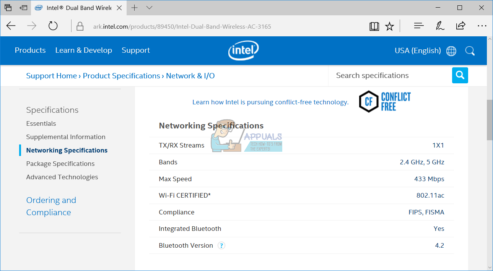493x271 pixels.
Task: Click Learn how Intel is pursuing conflict-free link
Action: click(x=270, y=102)
